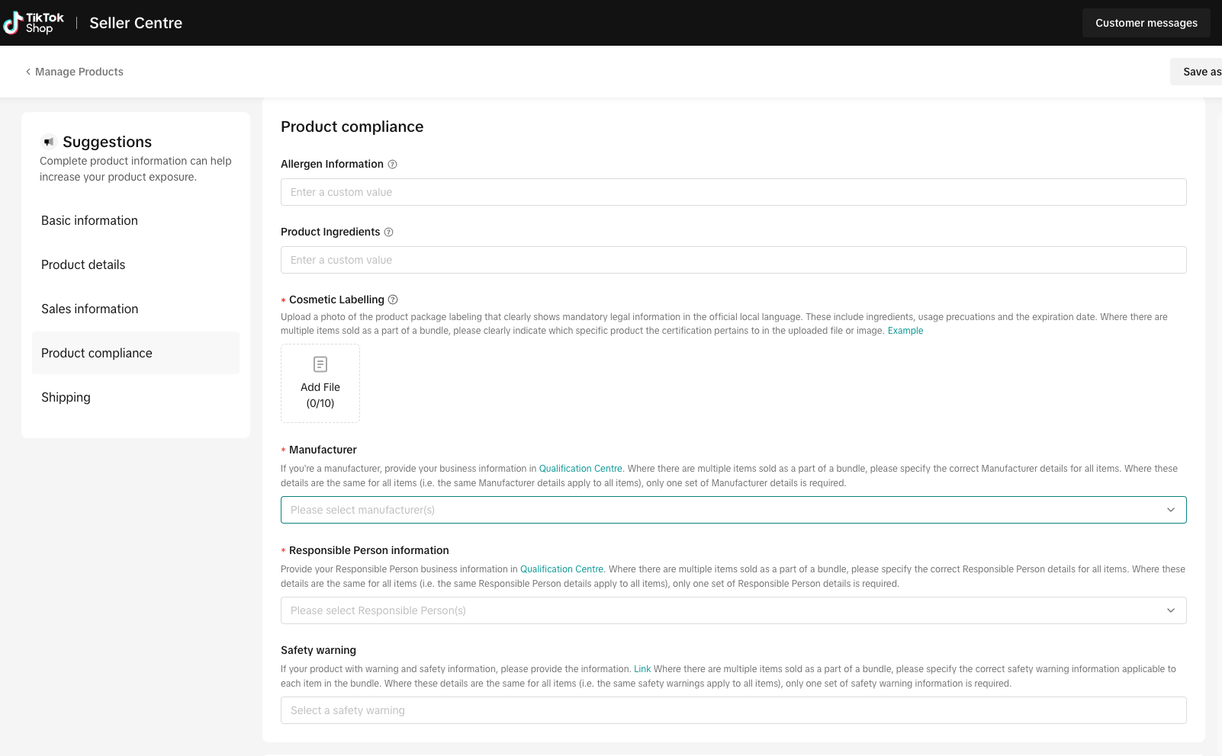Click the Cosmetic Labelling help icon
Screen dimensions: 1222x756
pos(393,300)
